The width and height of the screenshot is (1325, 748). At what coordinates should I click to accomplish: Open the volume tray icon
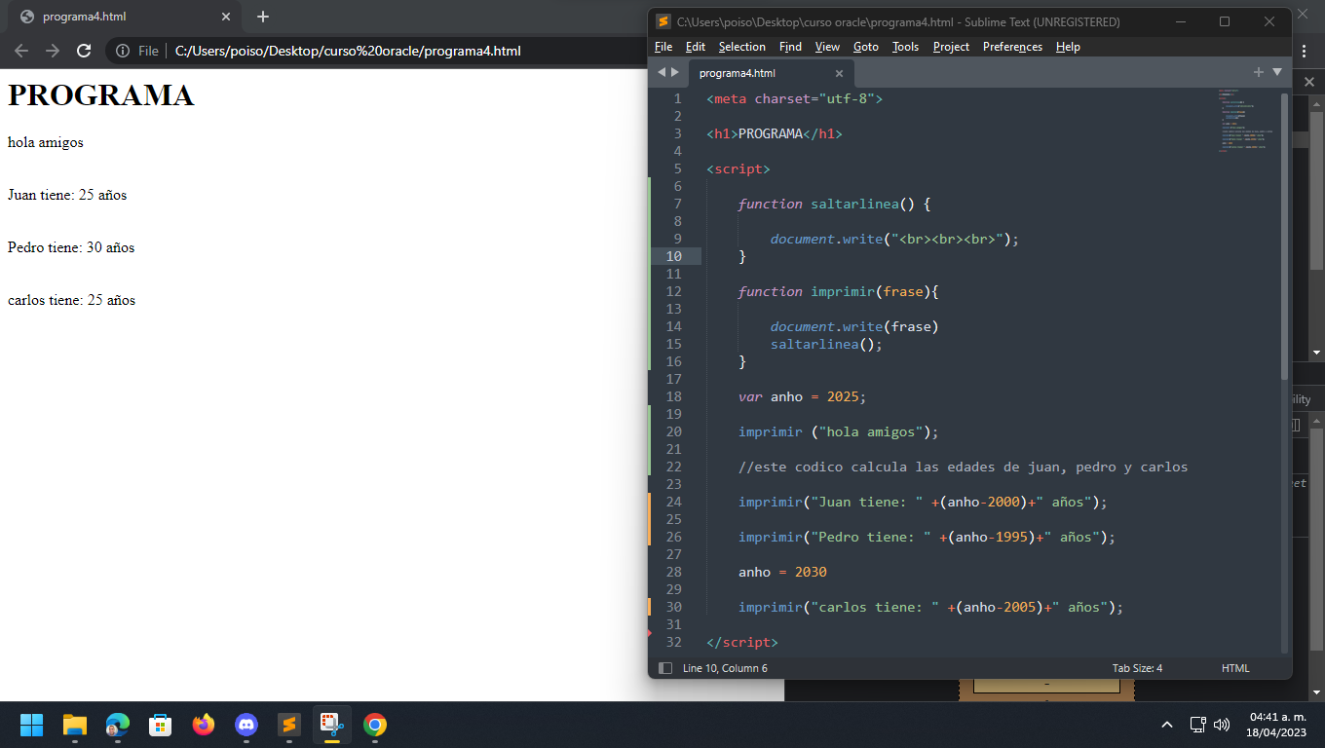click(x=1222, y=725)
